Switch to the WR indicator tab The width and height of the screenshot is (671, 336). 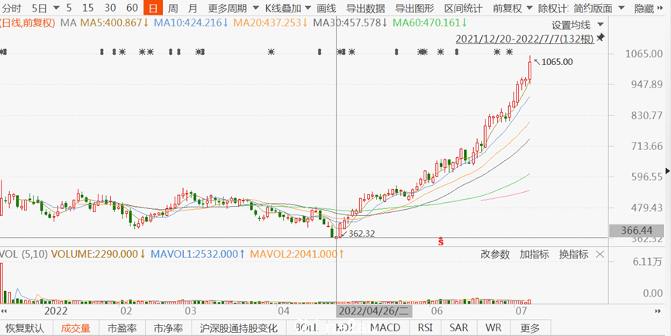coord(493,328)
